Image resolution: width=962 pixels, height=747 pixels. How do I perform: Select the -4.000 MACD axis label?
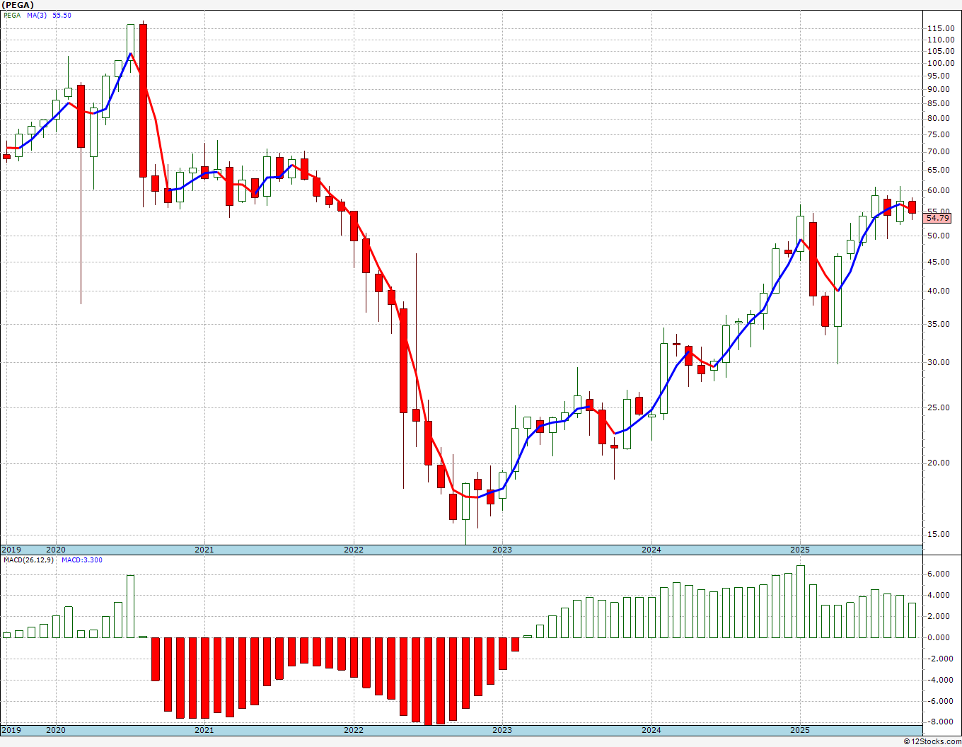[x=939, y=680]
